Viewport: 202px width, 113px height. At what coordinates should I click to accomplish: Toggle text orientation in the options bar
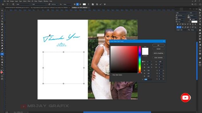click(x=13, y=4)
